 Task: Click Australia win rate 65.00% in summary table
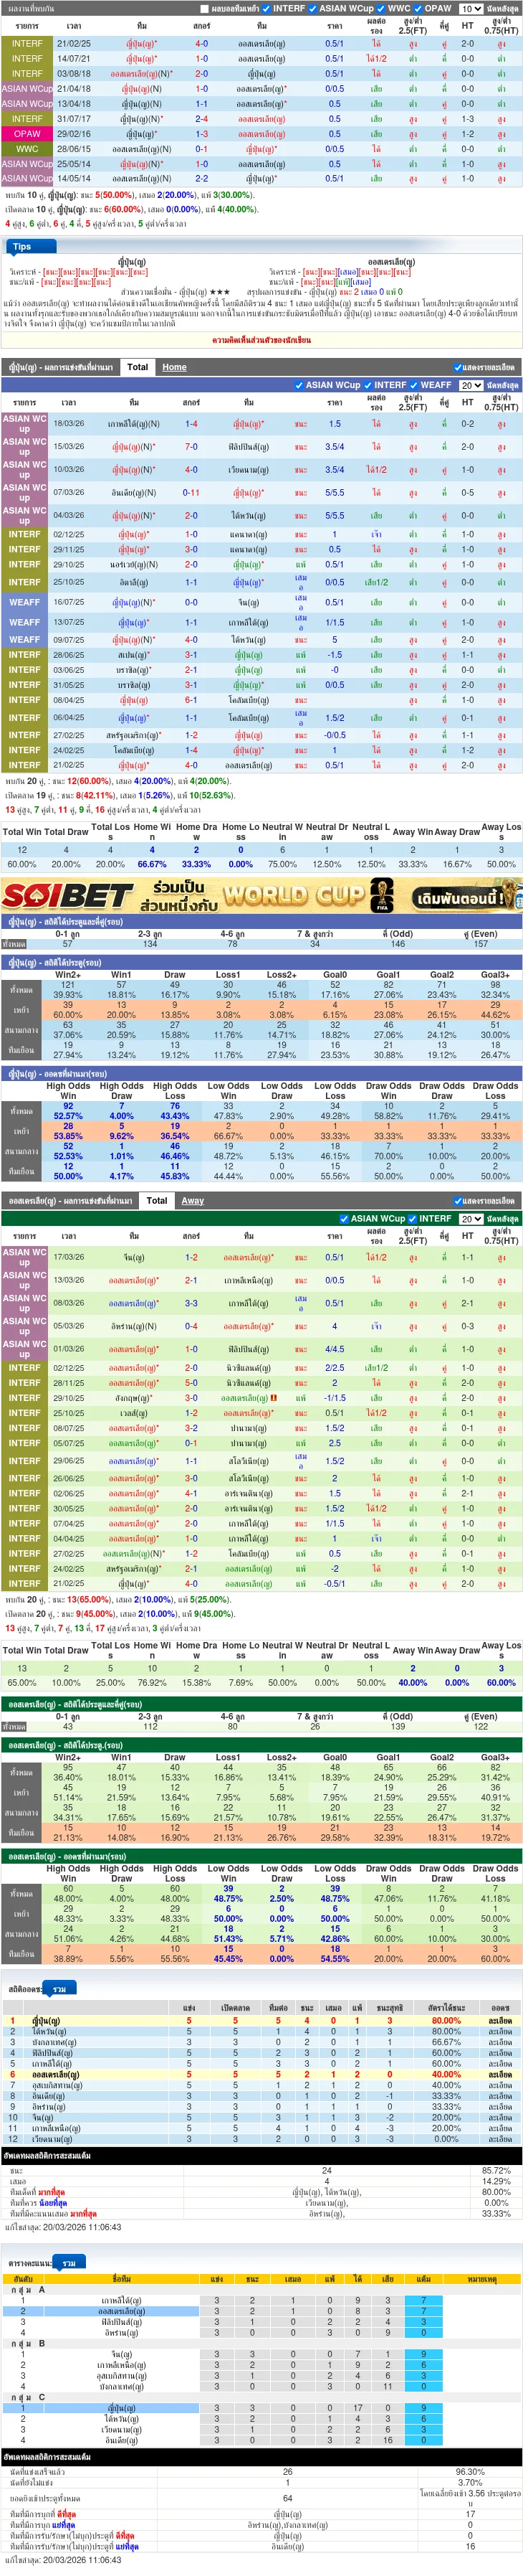pos(21,1684)
